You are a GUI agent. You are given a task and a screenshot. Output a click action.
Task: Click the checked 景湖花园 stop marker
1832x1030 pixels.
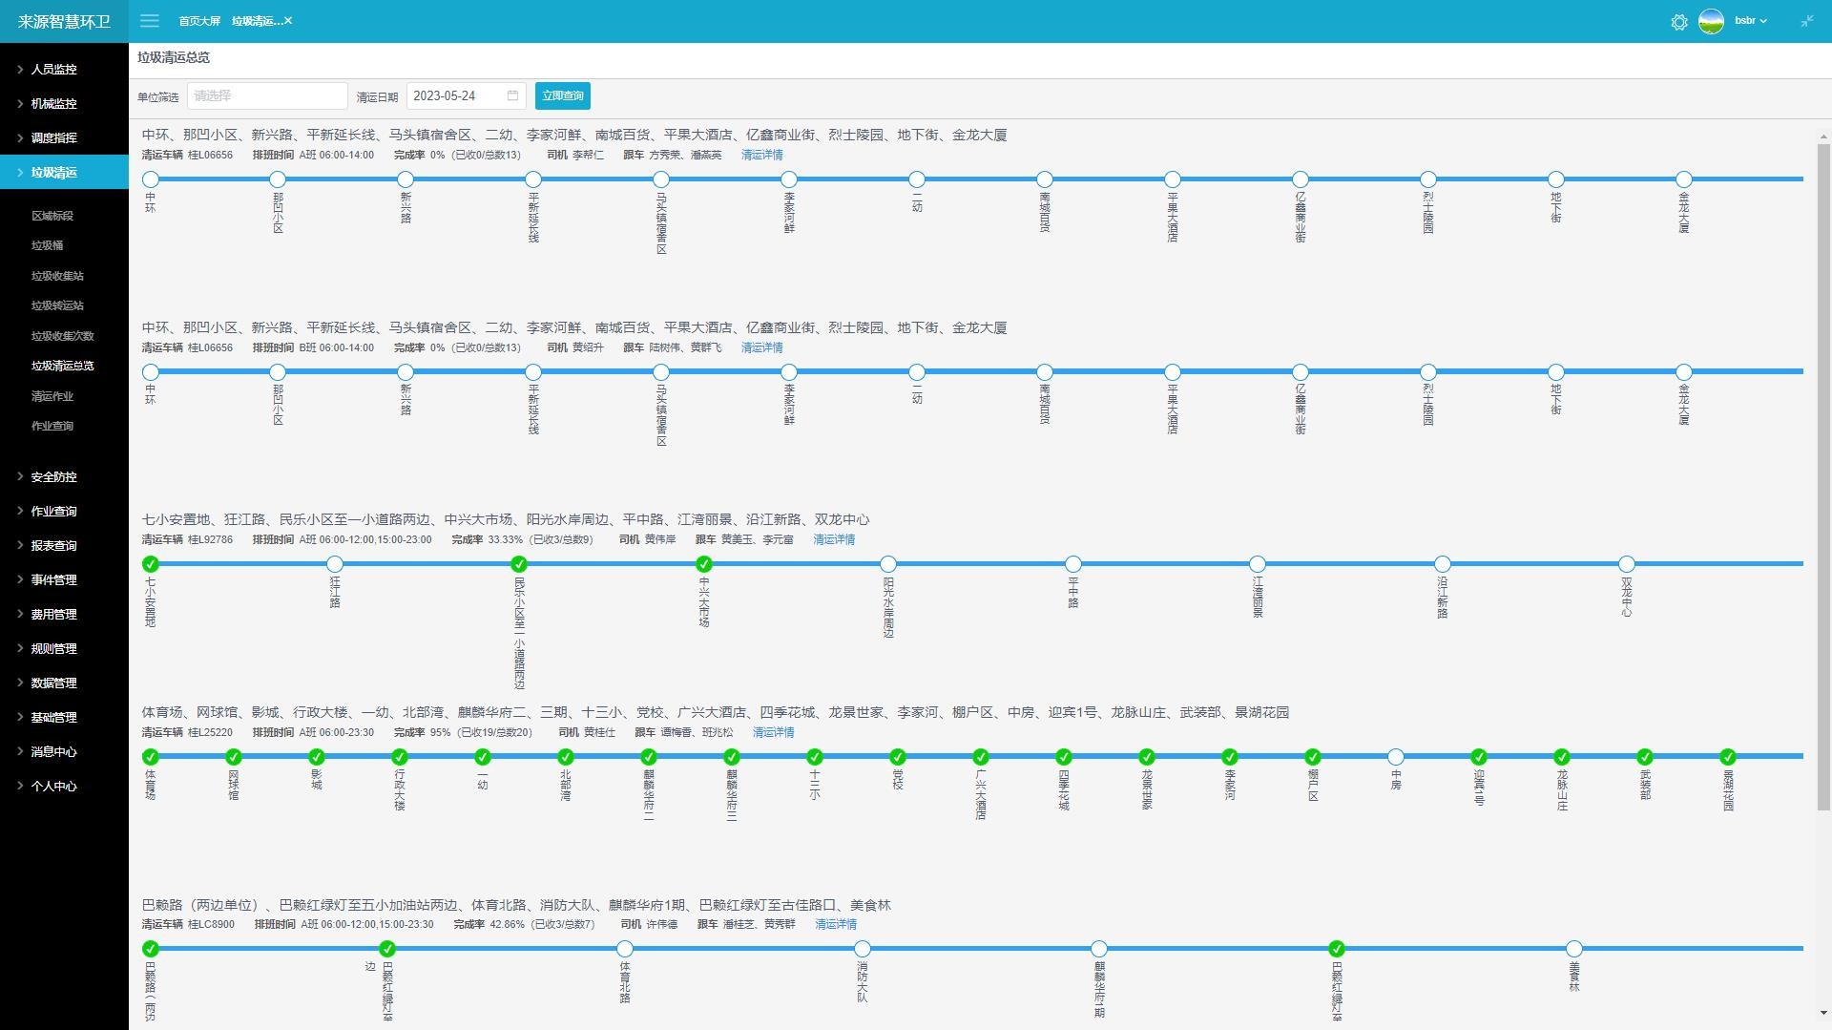(1728, 757)
